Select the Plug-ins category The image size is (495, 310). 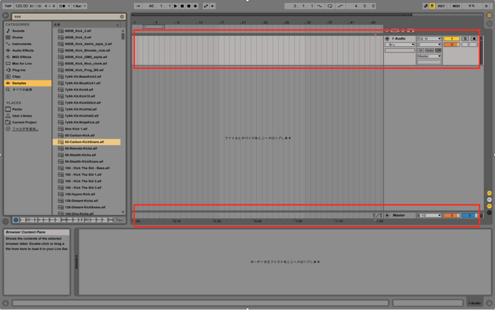click(x=27, y=70)
